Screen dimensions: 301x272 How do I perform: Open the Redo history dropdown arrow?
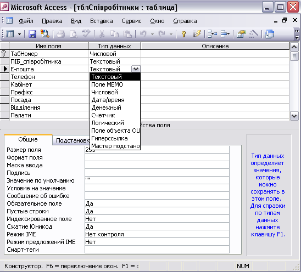[x=171, y=35]
